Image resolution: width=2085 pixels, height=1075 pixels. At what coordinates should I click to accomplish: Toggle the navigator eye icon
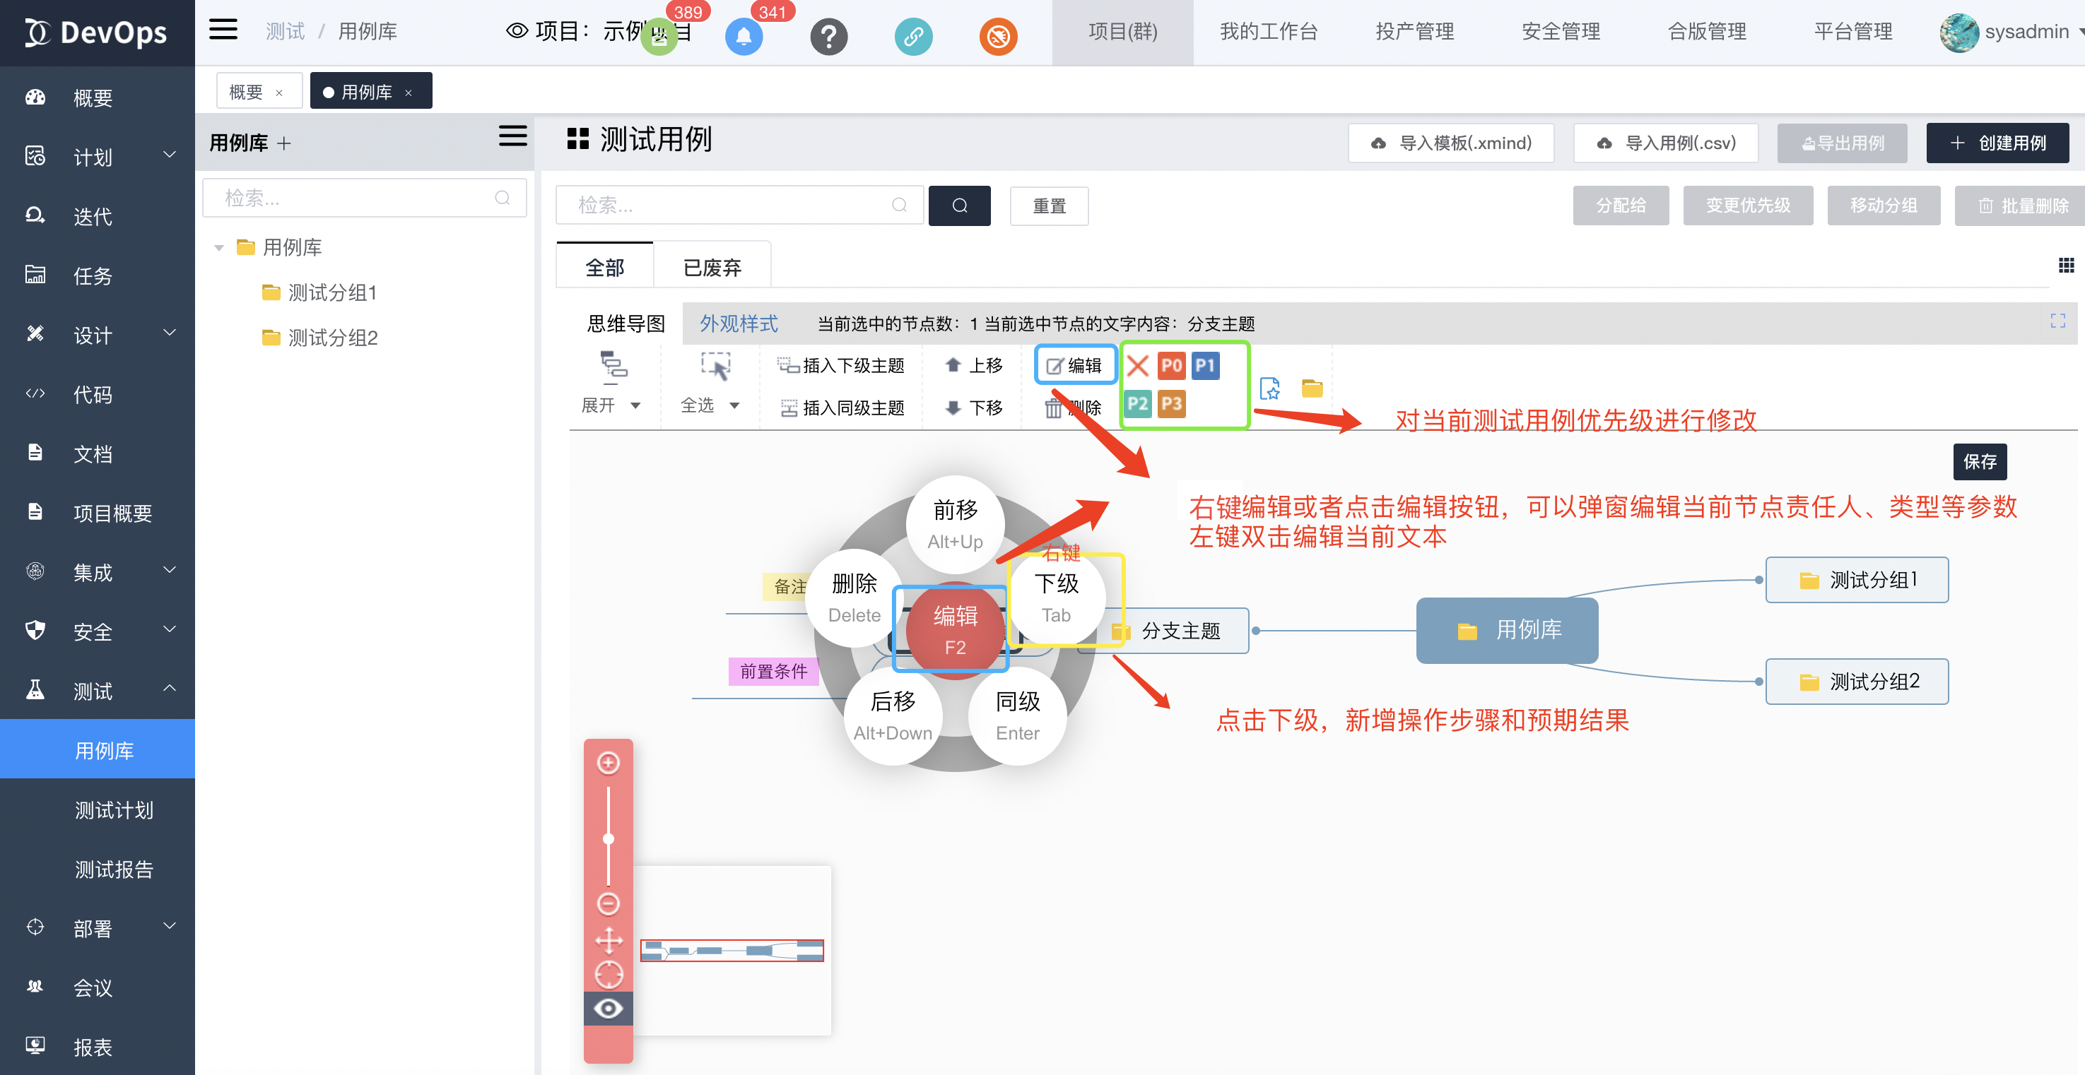pos(608,1009)
